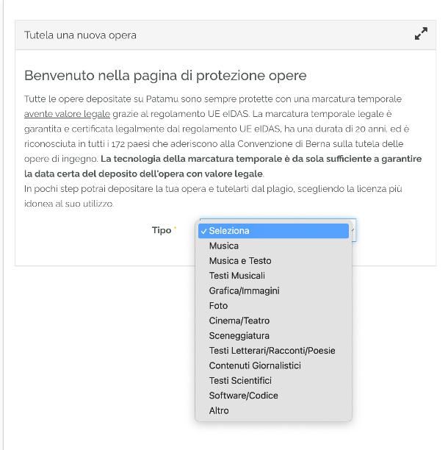Choose Musica e Testo from list
Viewport: 448px width, 450px height.
240,260
